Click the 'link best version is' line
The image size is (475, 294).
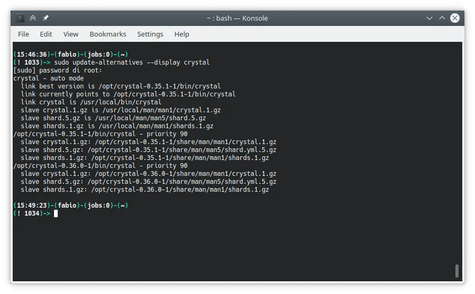(121, 86)
